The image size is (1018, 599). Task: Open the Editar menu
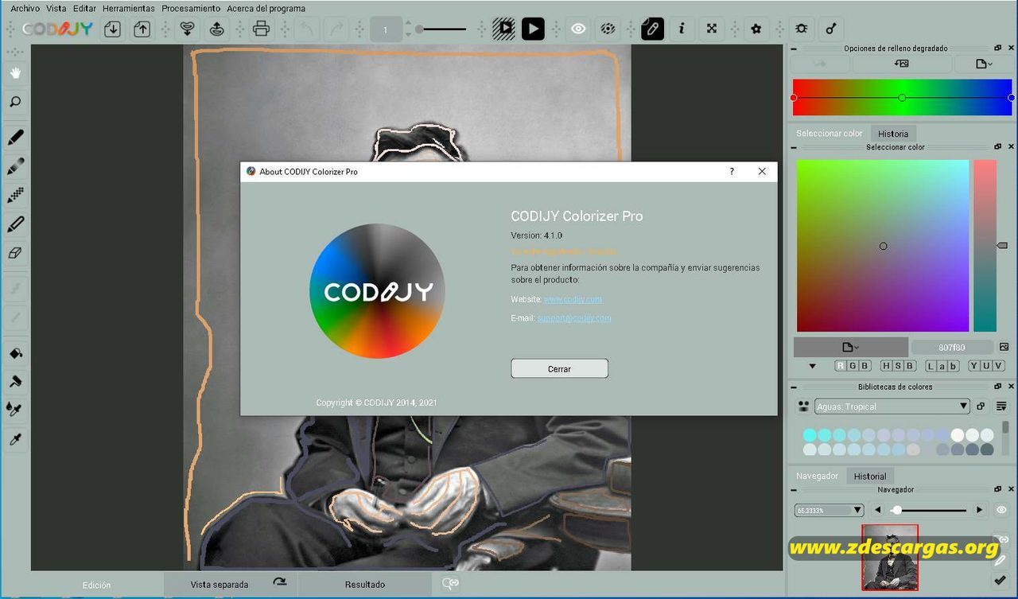(x=84, y=9)
